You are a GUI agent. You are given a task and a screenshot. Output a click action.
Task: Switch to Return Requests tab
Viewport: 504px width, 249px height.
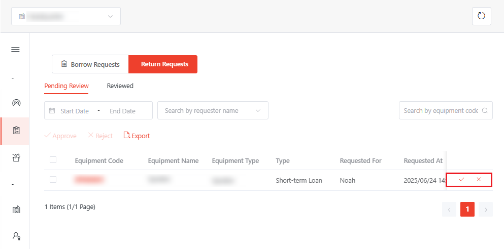pyautogui.click(x=163, y=64)
